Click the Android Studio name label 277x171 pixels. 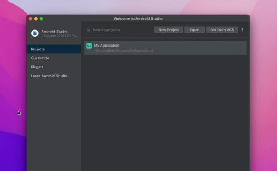click(54, 31)
